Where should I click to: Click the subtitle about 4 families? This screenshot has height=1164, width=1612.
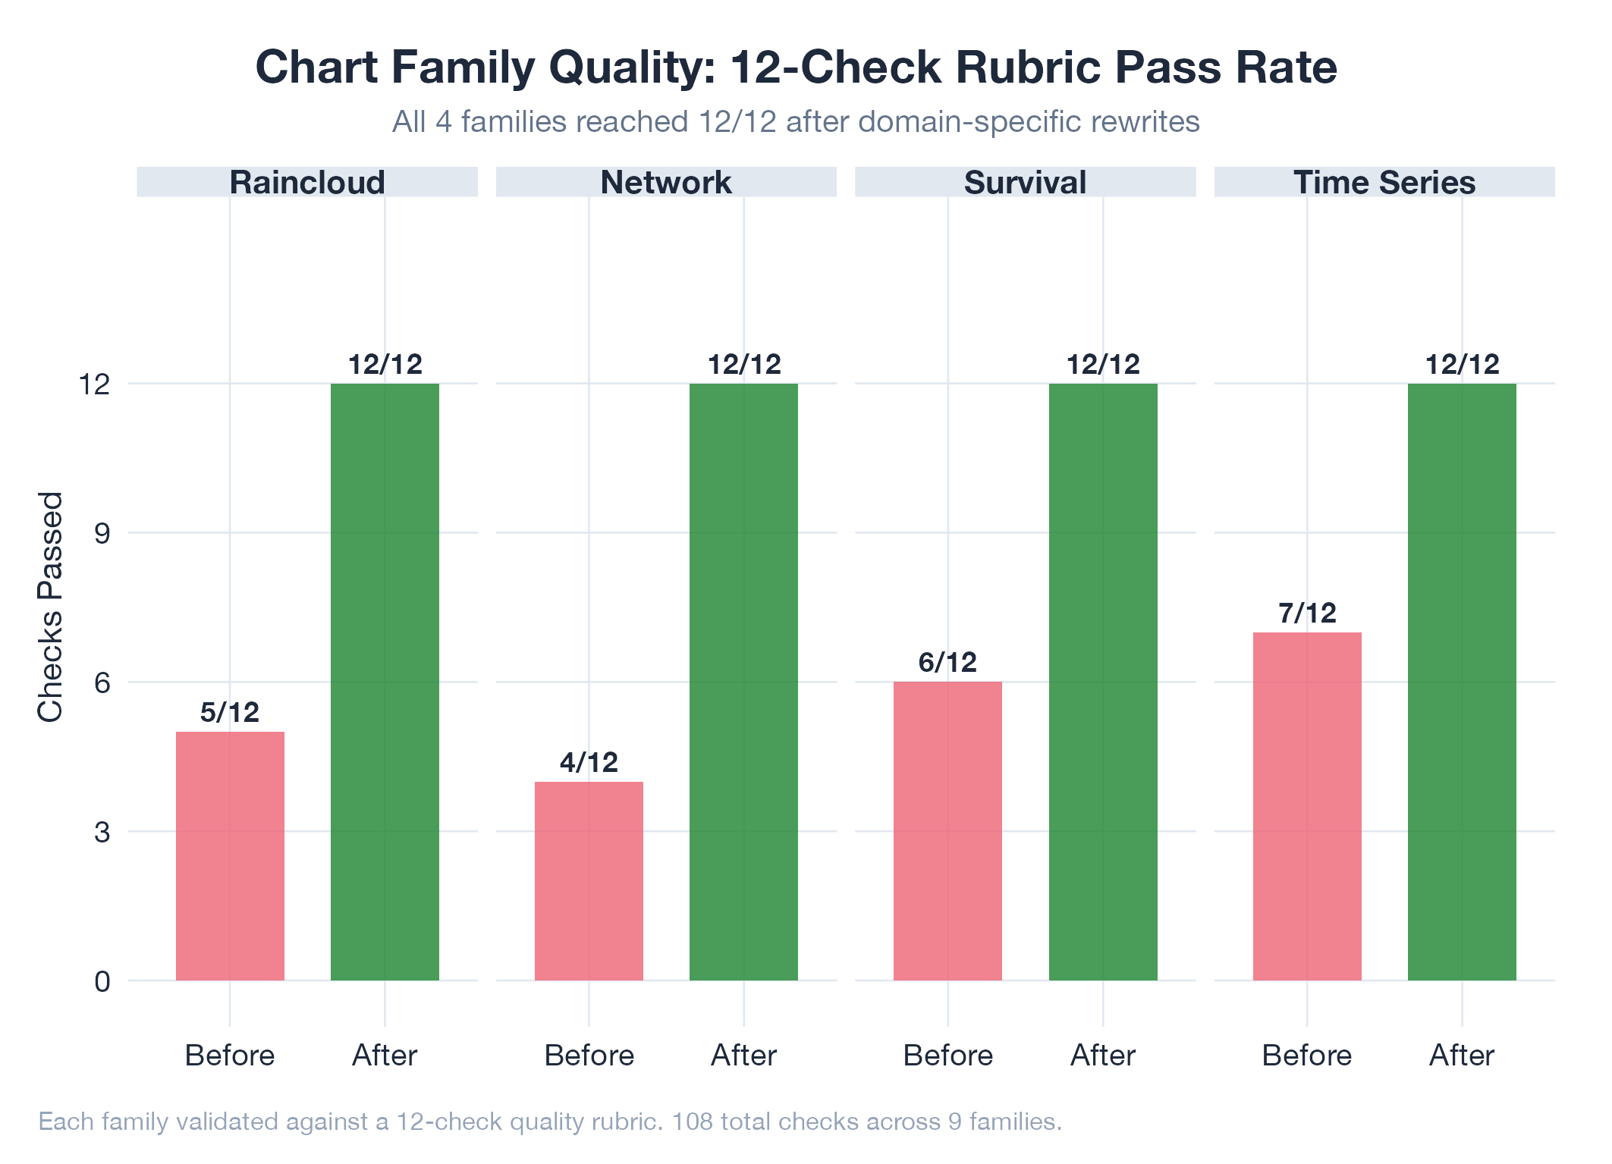(x=796, y=121)
